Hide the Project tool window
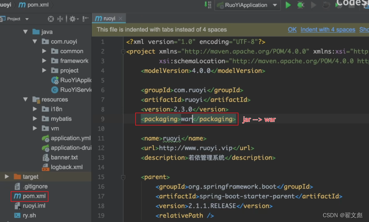369x222 pixels. click(x=86, y=19)
